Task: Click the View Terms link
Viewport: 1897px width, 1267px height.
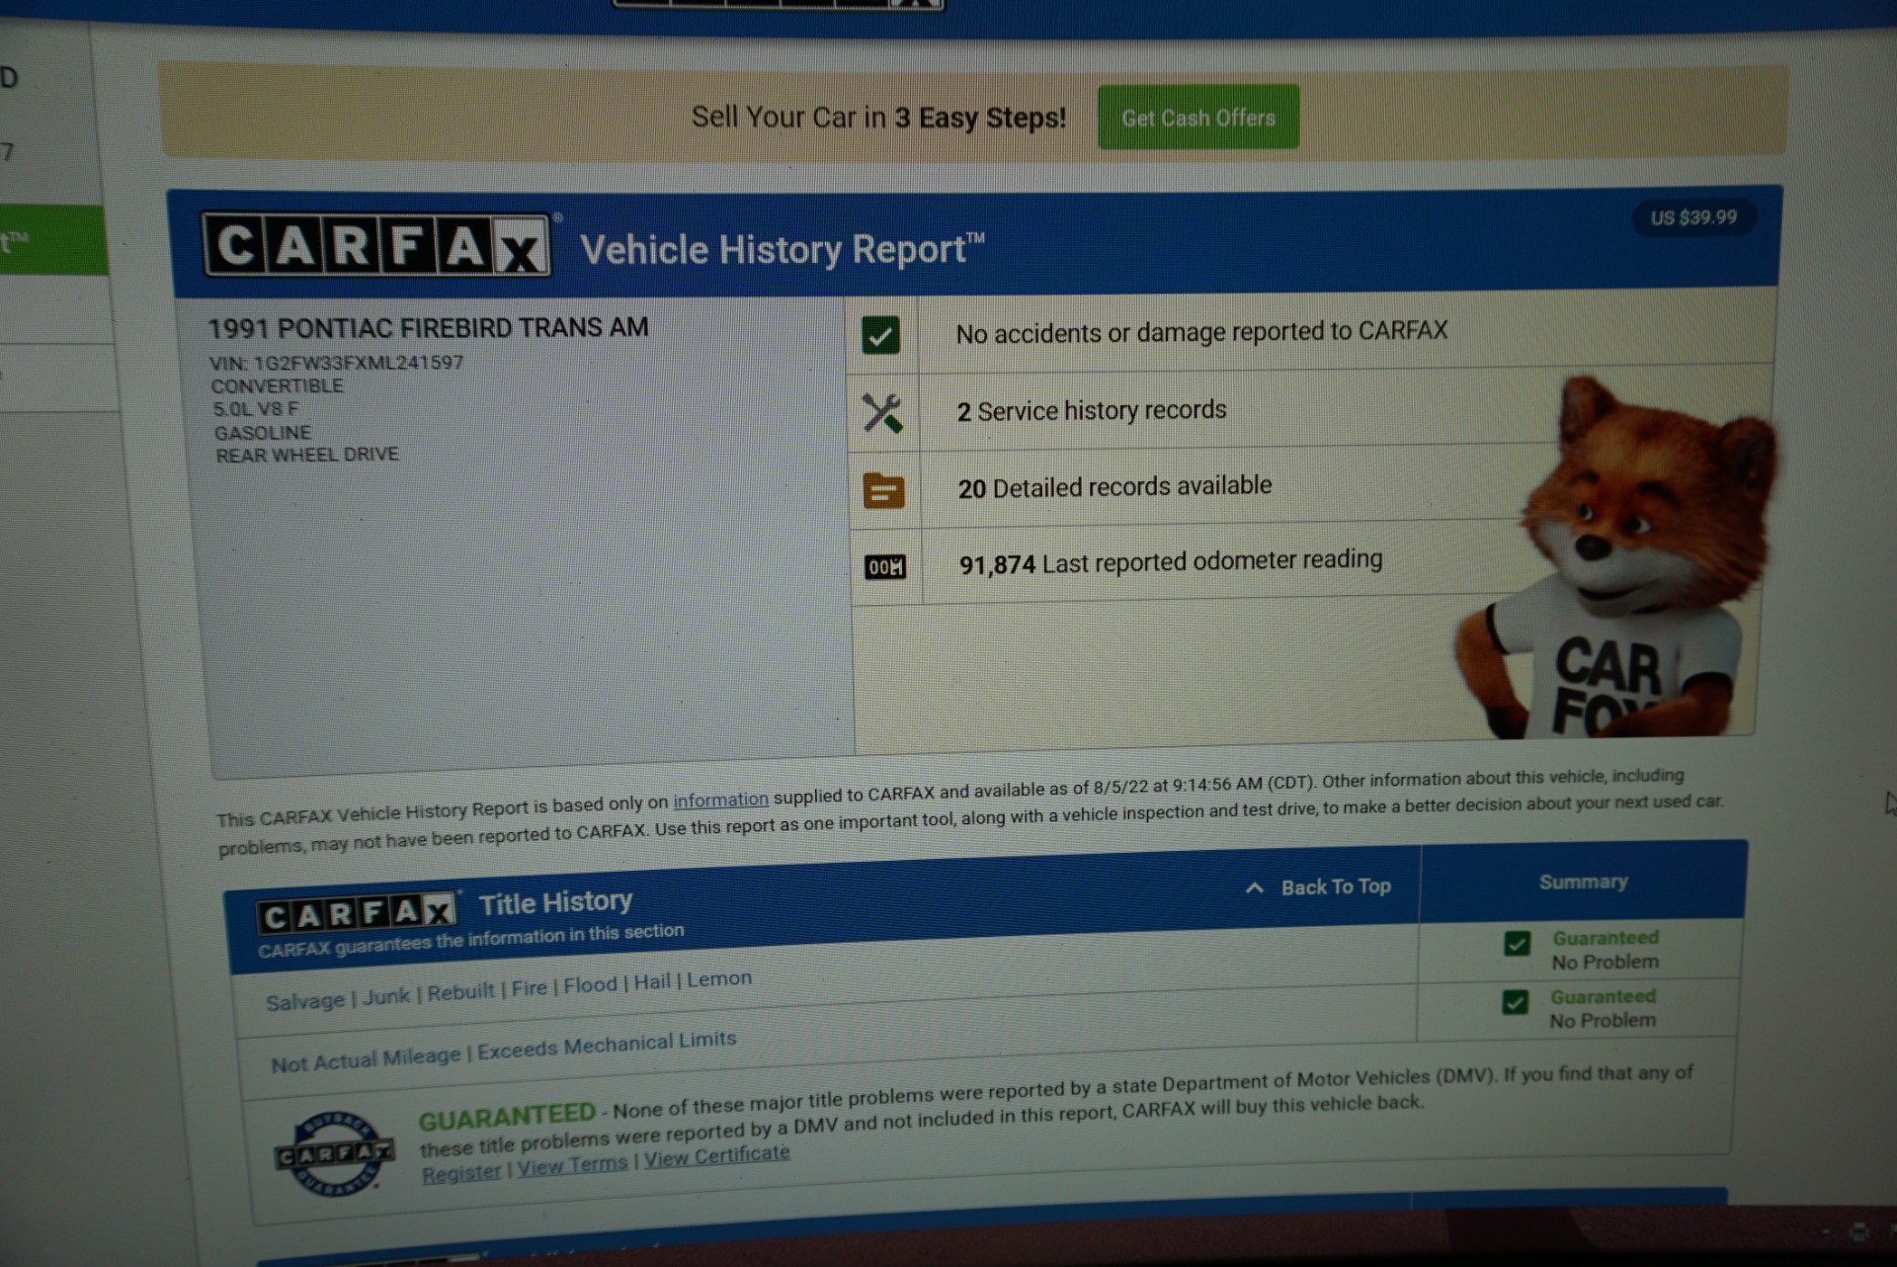Action: click(x=572, y=1165)
